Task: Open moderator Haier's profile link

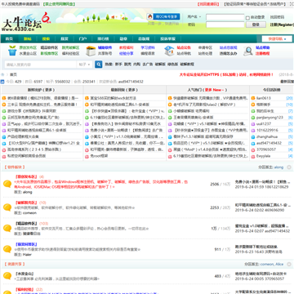Action: [x=27, y=255]
